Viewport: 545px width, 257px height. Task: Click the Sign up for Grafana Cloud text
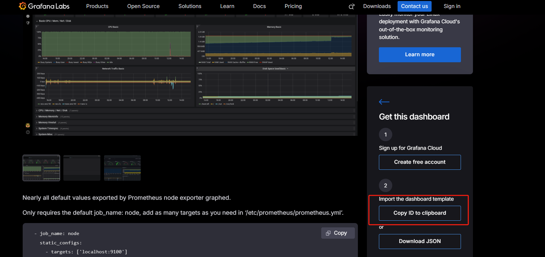pyautogui.click(x=411, y=148)
